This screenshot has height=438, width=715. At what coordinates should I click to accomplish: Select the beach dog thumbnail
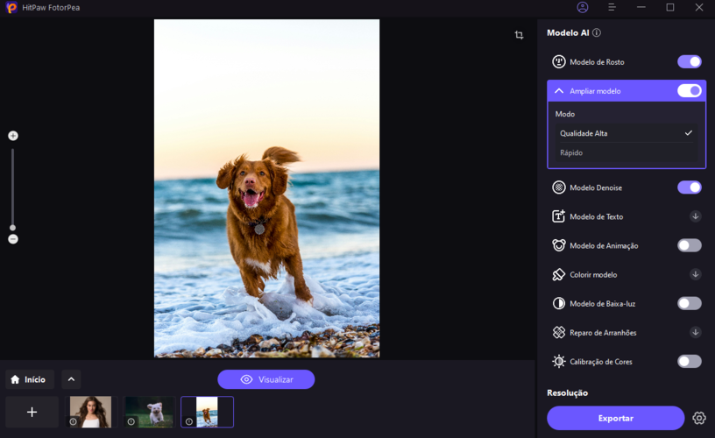click(x=207, y=412)
